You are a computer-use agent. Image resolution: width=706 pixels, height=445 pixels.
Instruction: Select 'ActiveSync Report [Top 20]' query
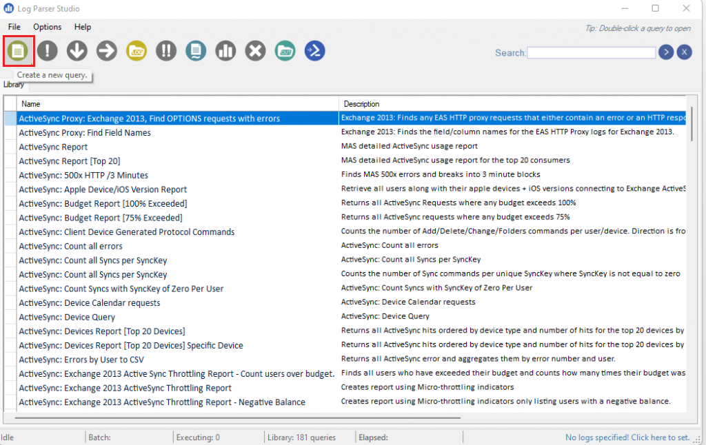click(70, 161)
